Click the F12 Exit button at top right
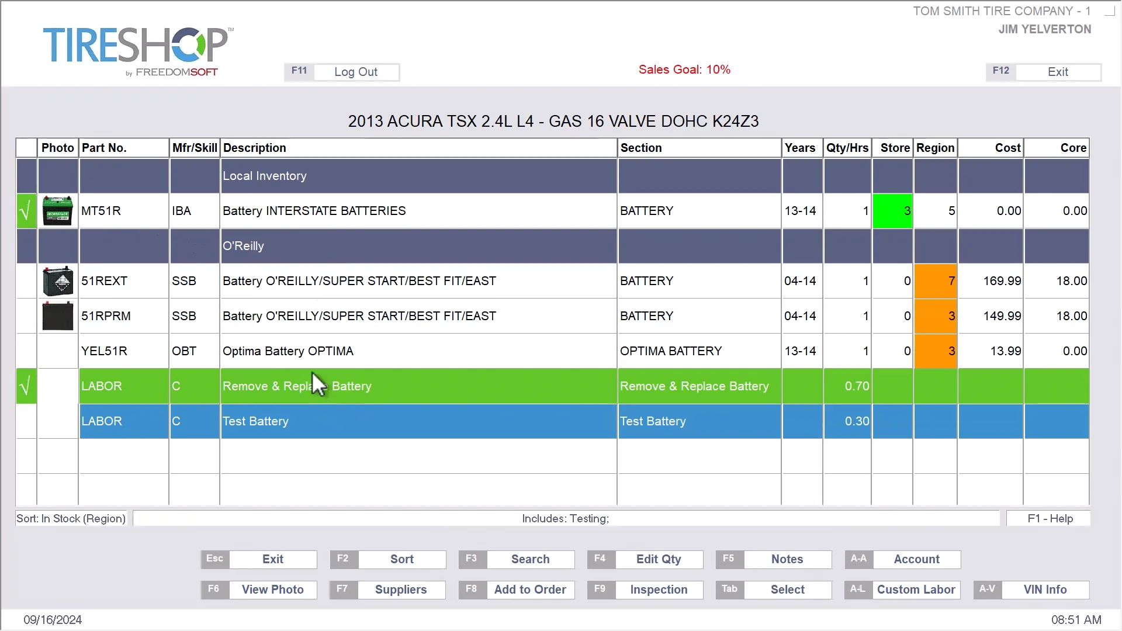Image resolution: width=1122 pixels, height=631 pixels. 1043,72
